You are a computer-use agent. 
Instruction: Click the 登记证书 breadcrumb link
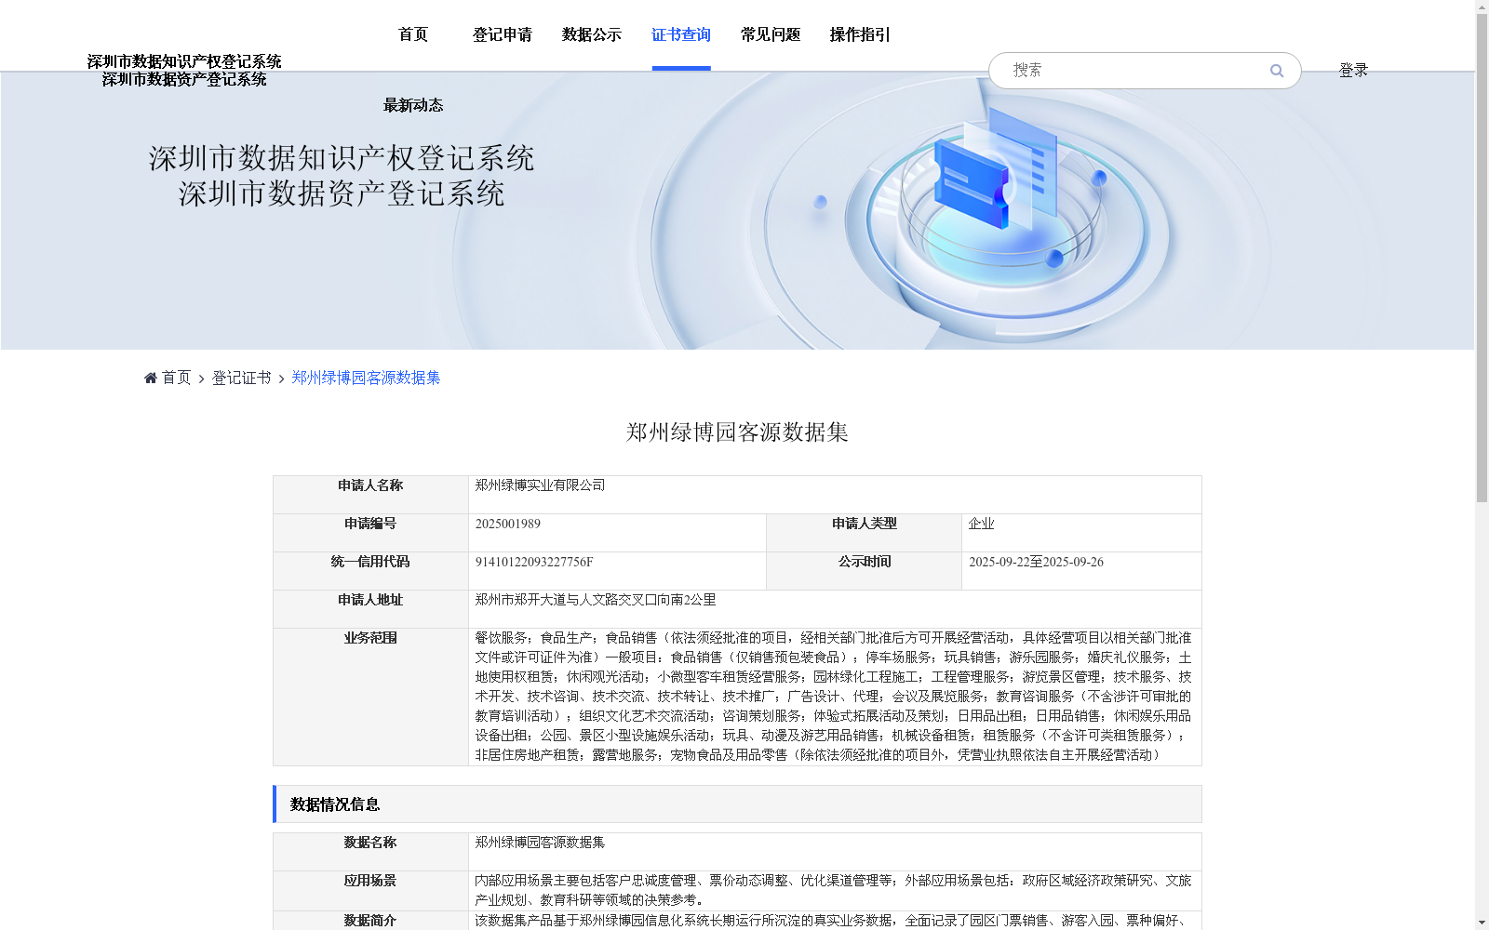point(241,378)
